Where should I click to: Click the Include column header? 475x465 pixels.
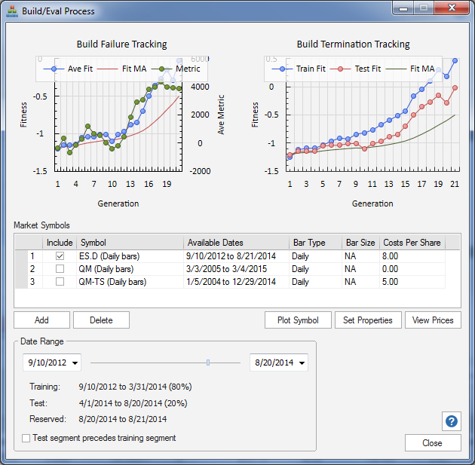click(60, 243)
